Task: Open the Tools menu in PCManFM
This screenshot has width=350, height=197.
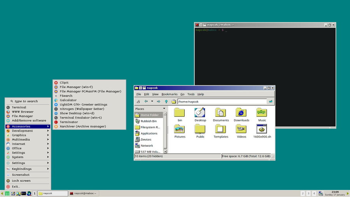Action: (x=191, y=94)
